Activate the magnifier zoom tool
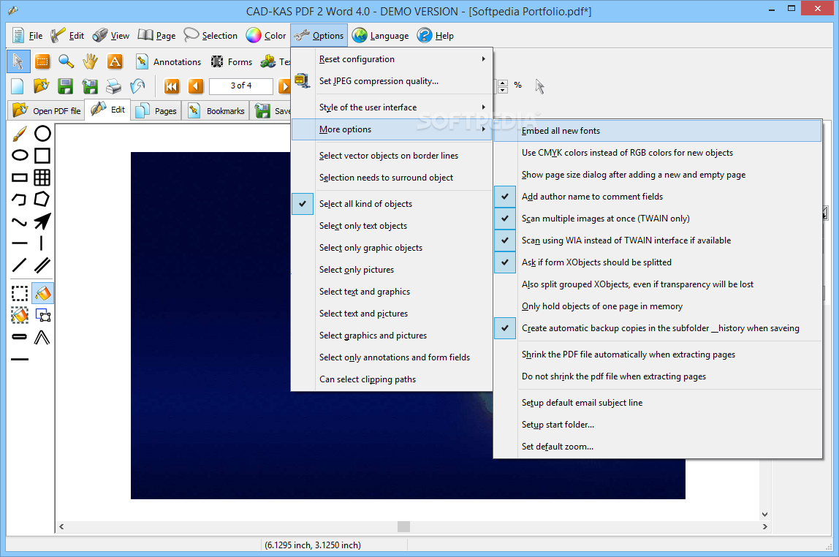Screen dimensions: 839x557 click(67, 61)
